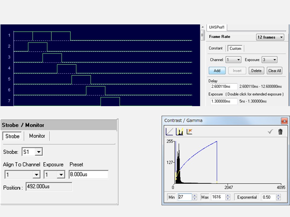The width and height of the screenshot is (290, 217).
Task: Click the Insert button
Action: pos(237,71)
